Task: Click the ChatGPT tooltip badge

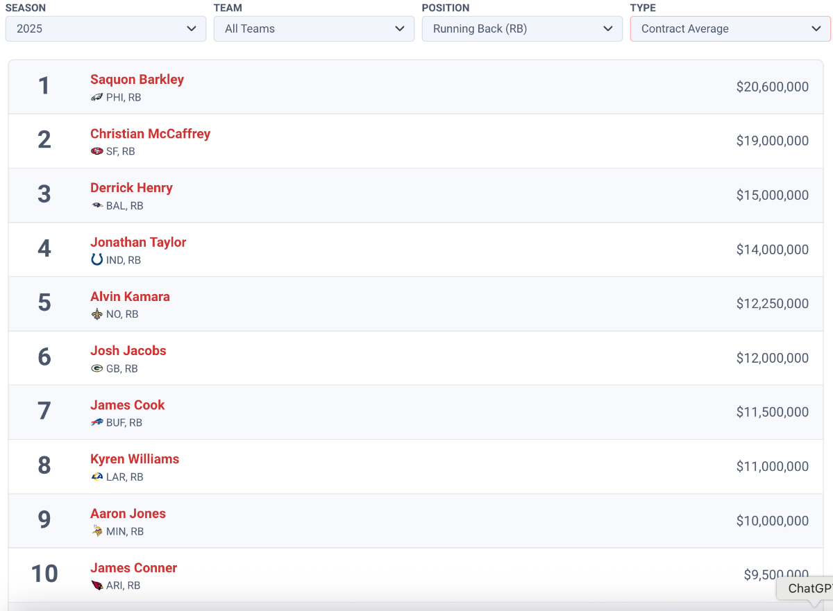Action: click(x=809, y=589)
